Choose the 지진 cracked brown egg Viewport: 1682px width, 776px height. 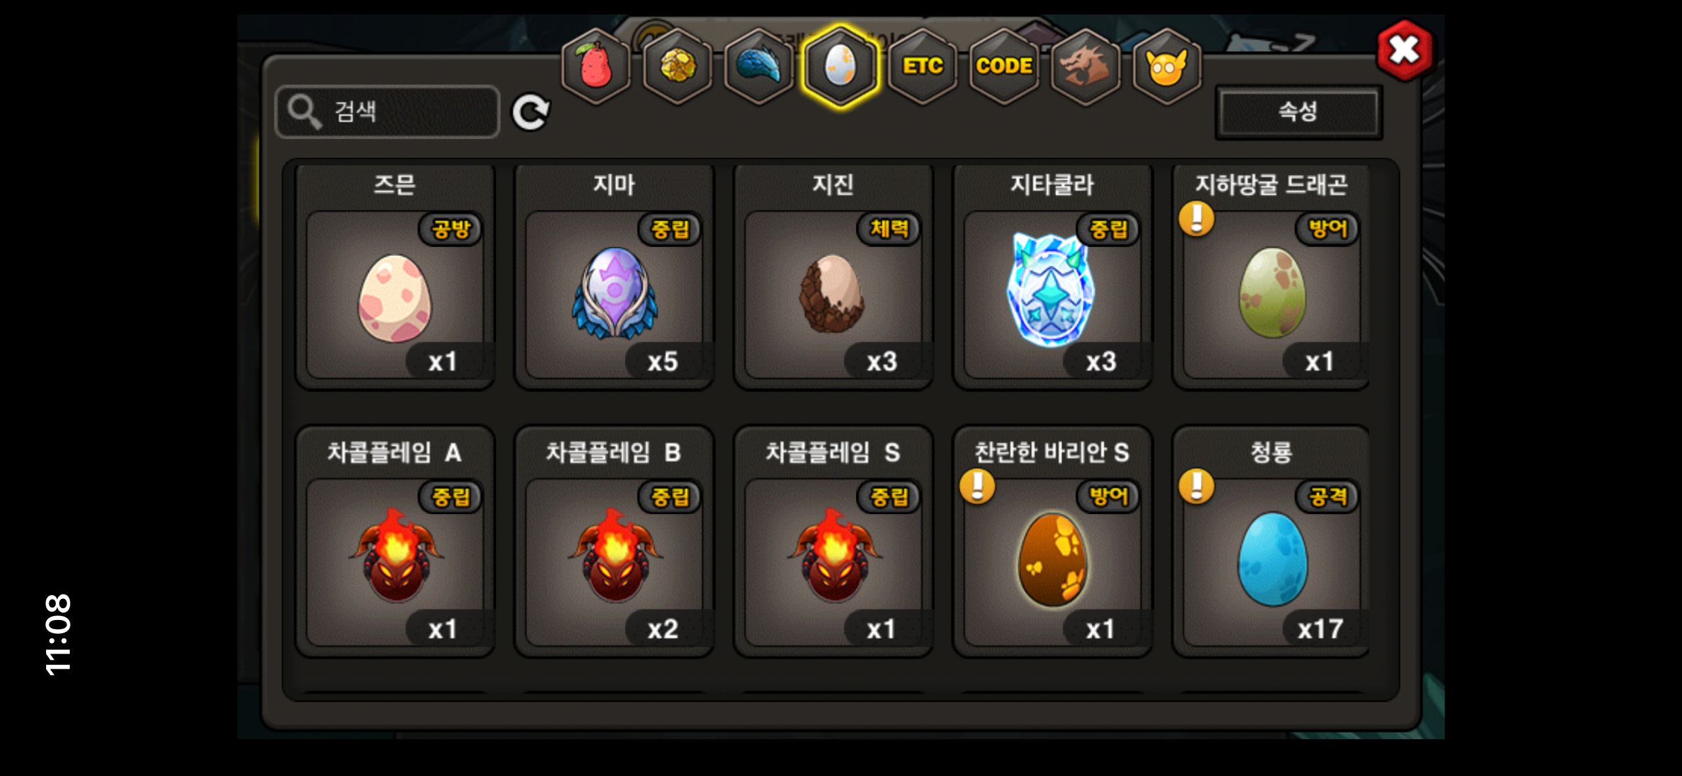pos(833,277)
